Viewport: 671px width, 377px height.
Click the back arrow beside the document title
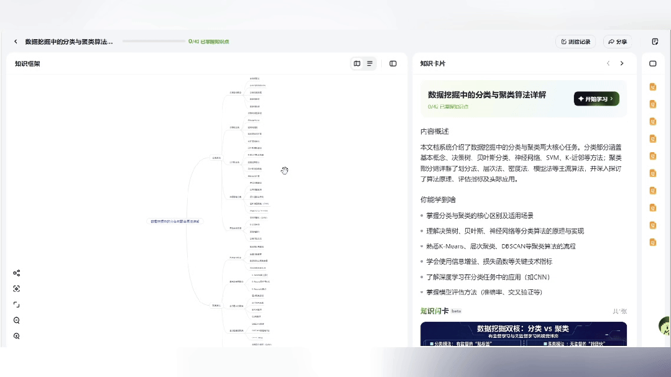coord(14,41)
